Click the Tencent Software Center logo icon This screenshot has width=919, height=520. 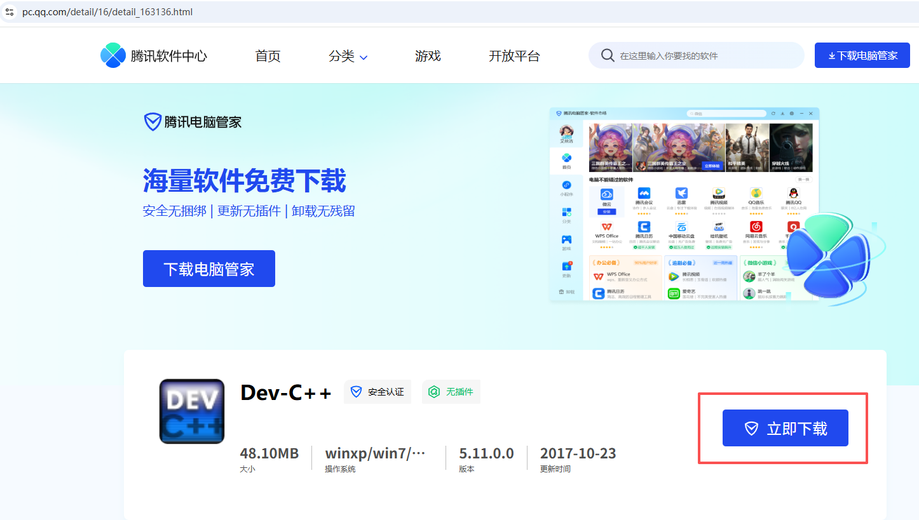(113, 56)
